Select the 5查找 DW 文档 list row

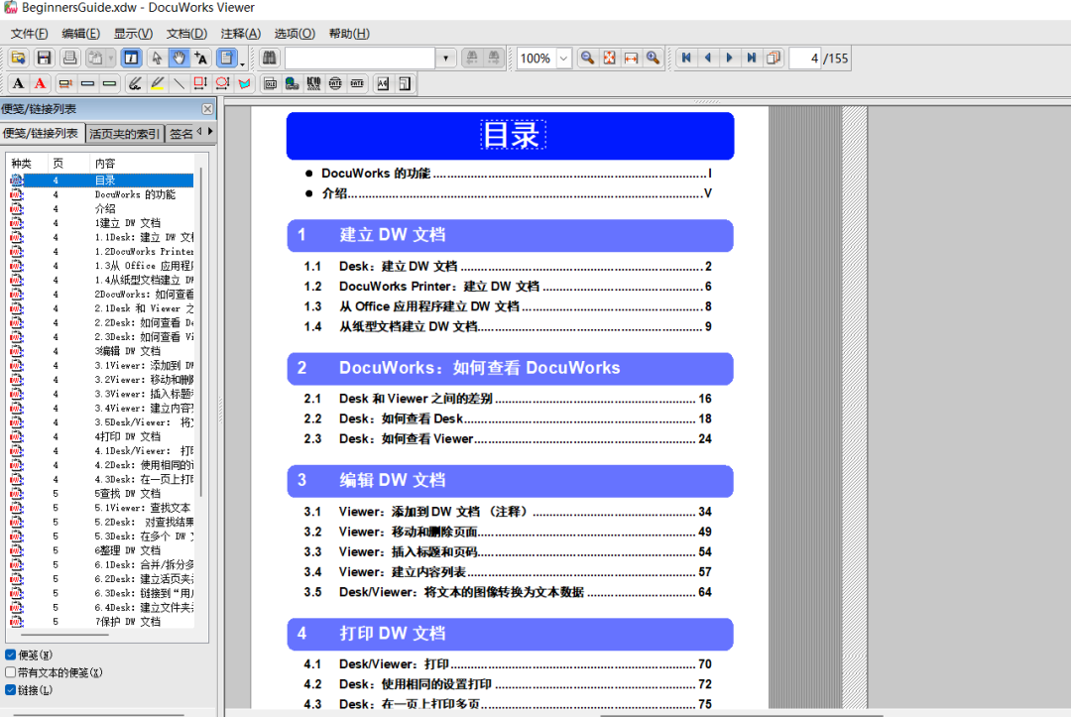[101, 494]
